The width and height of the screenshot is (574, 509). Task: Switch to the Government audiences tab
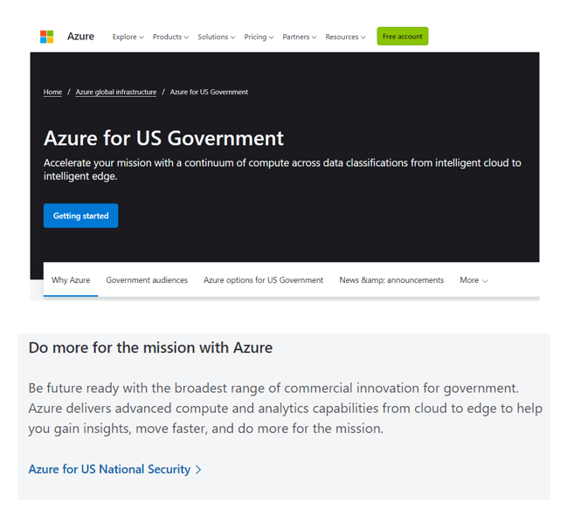click(147, 280)
